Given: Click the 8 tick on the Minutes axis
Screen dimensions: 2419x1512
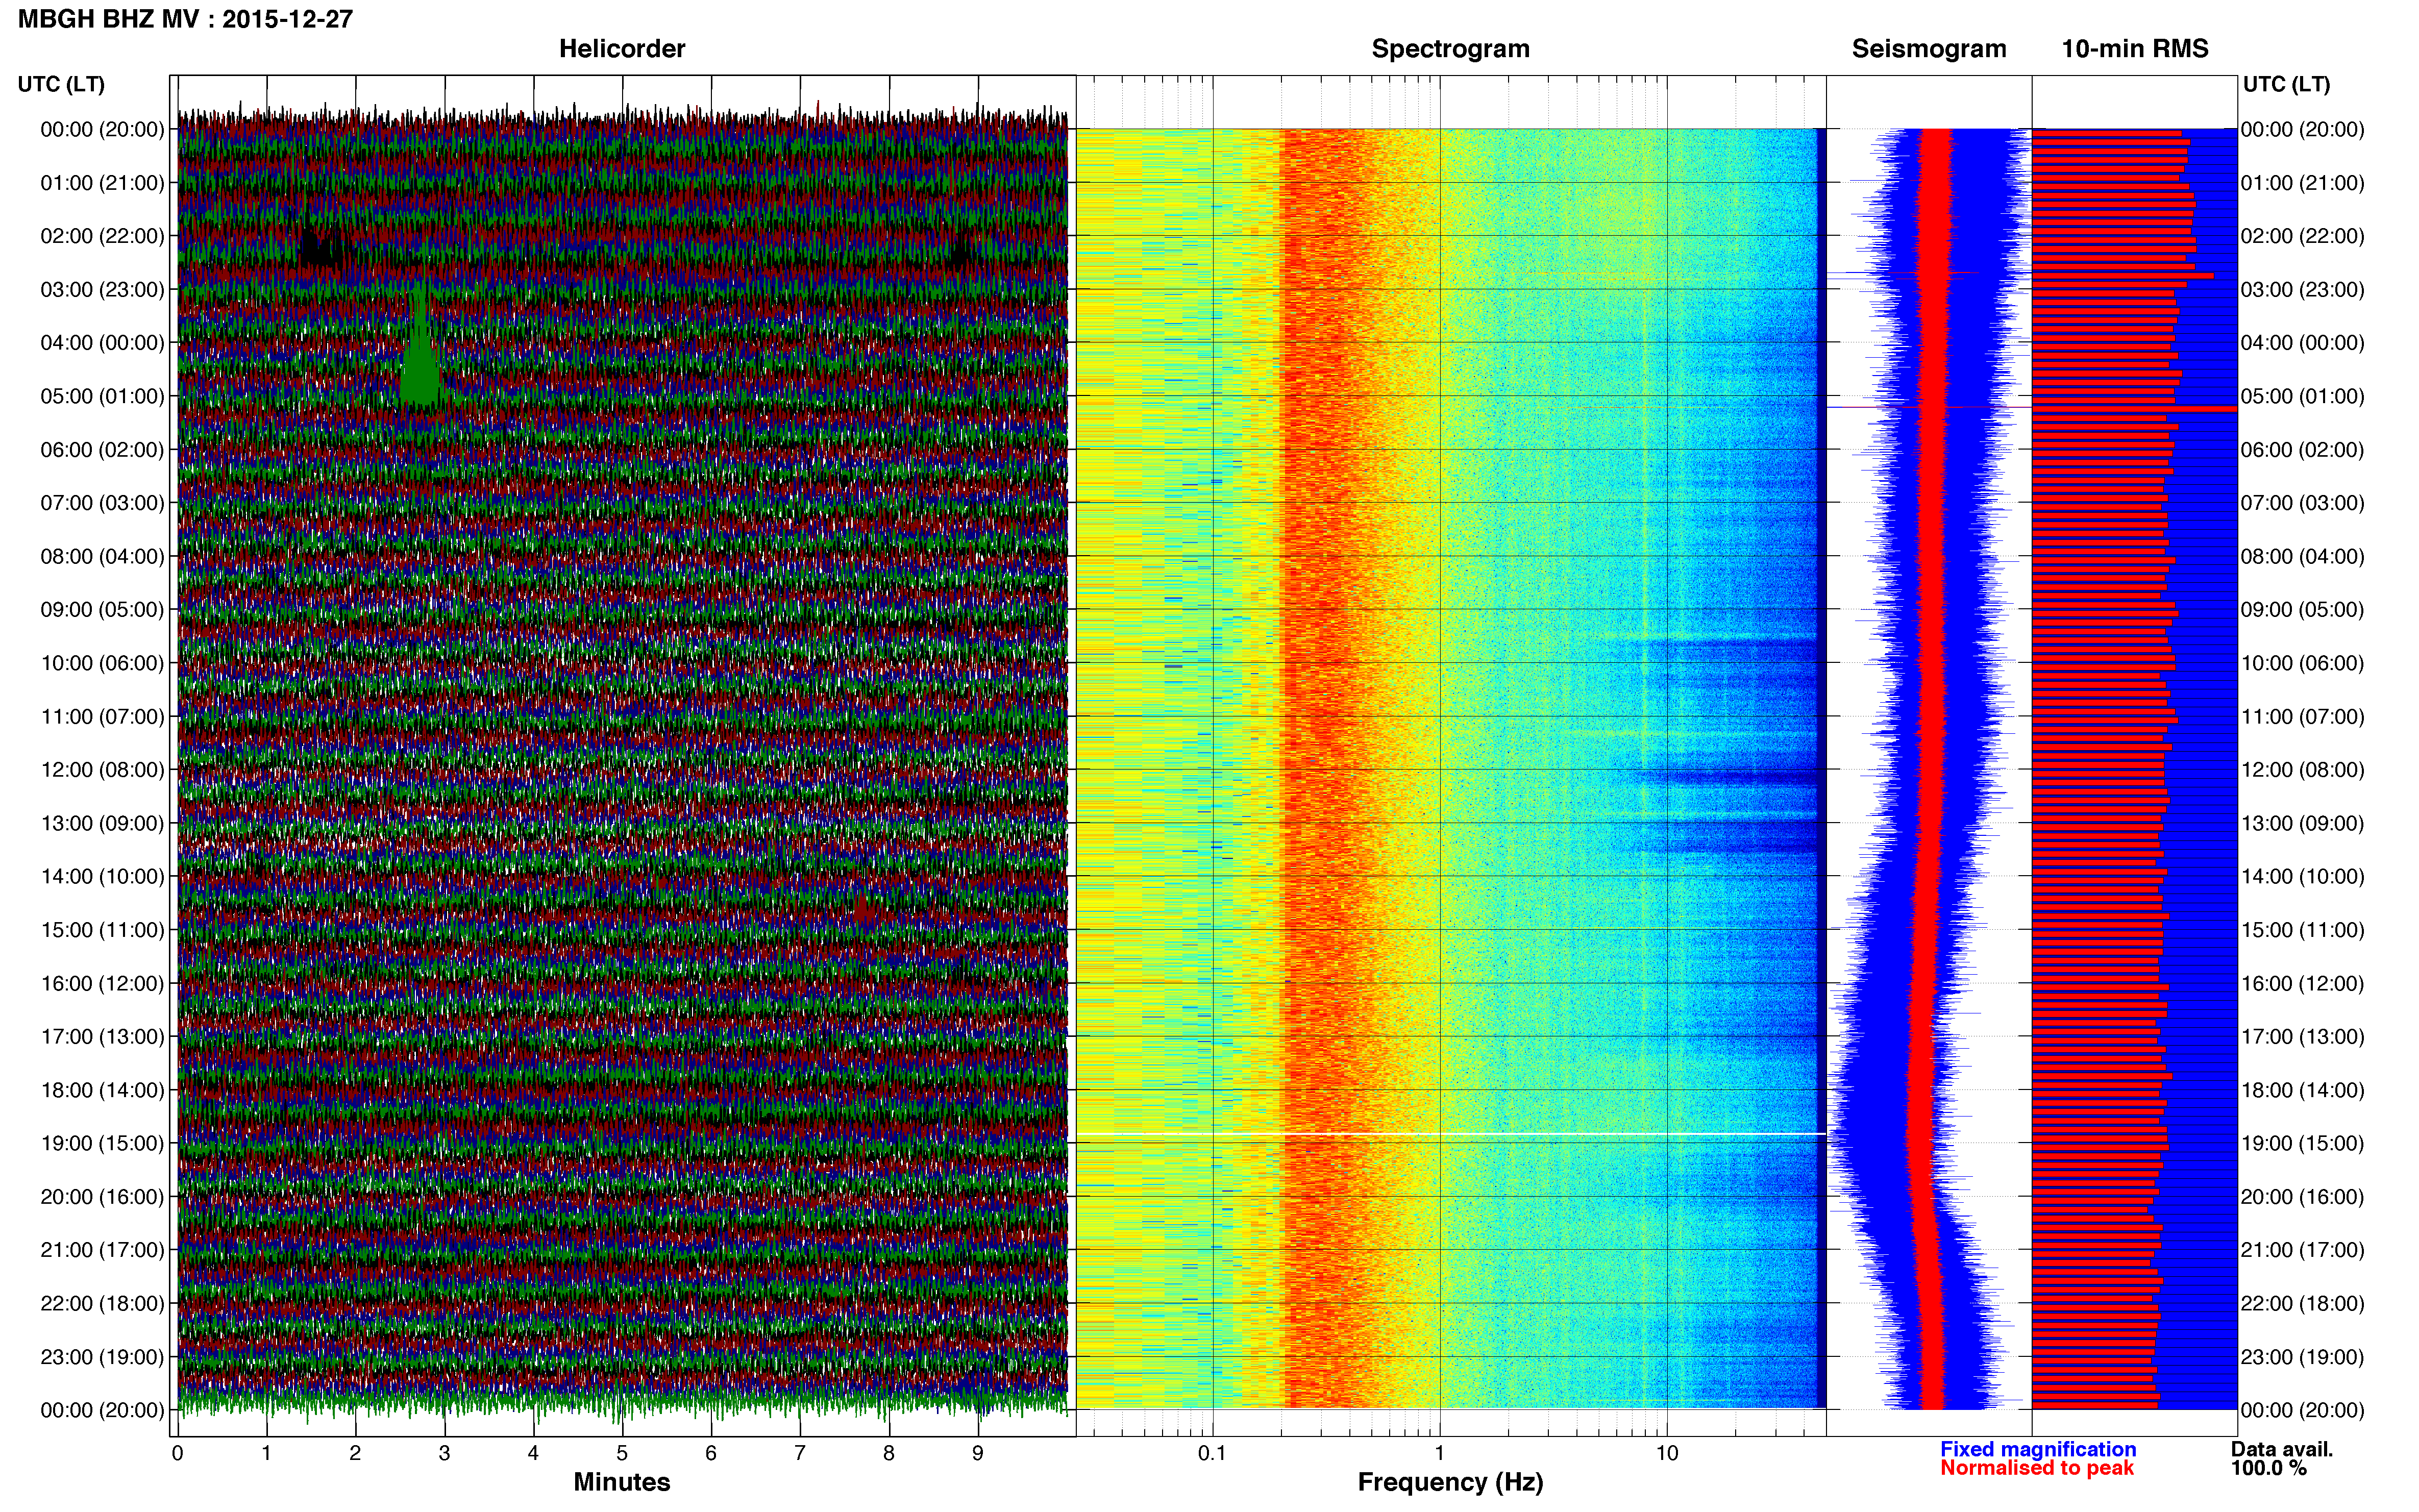Looking at the screenshot, I should (x=889, y=1453).
